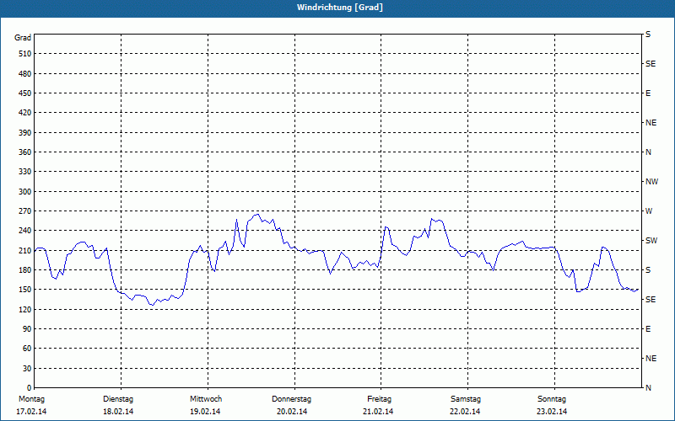The width and height of the screenshot is (675, 421).
Task: Select the 'N' compass label level with 0
Action: [648, 388]
